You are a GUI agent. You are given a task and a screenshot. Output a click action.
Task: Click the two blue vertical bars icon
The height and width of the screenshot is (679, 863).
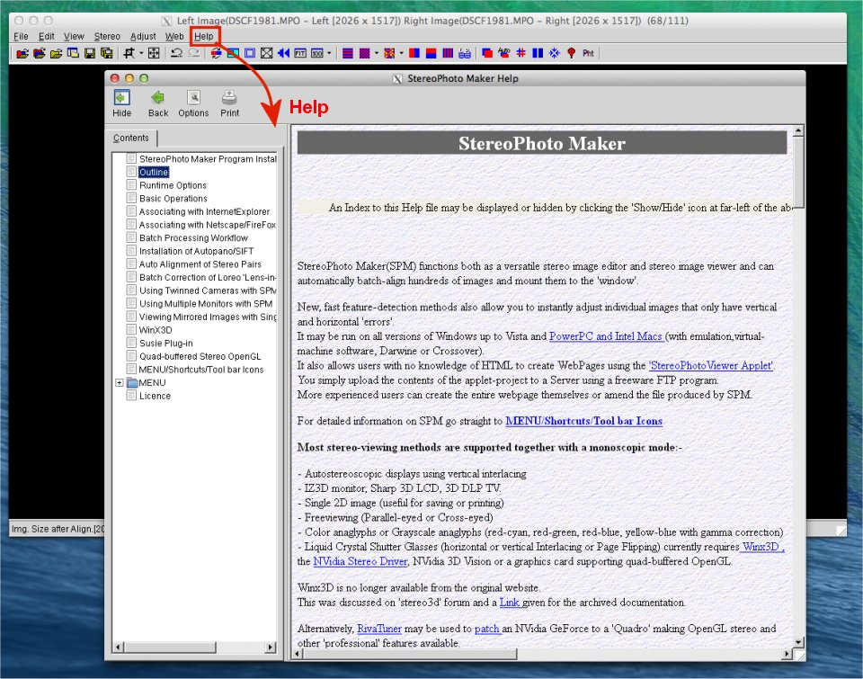pos(538,53)
